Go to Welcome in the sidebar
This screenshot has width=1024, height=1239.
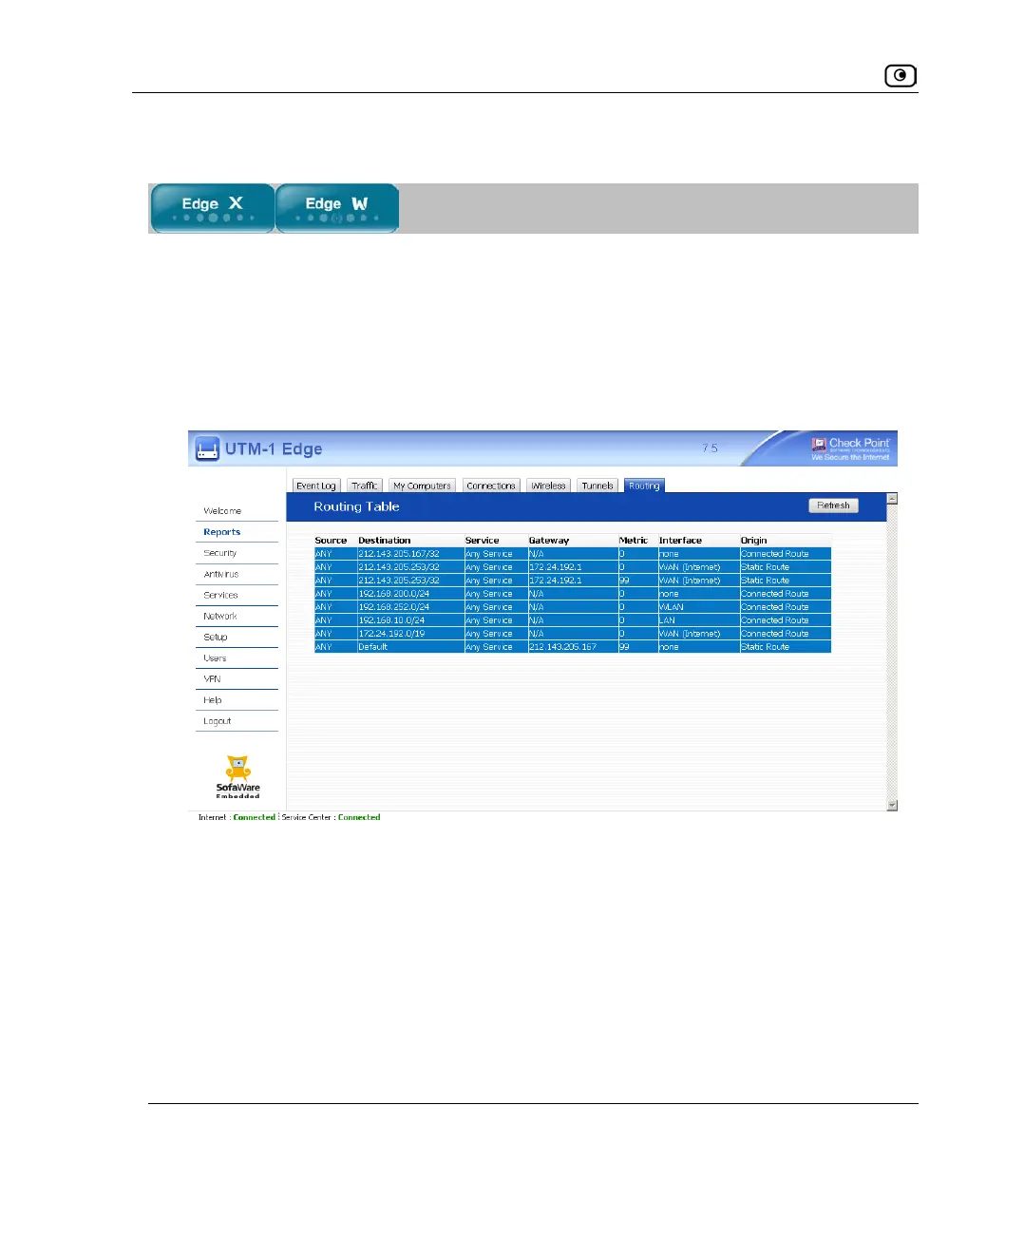pyautogui.click(x=222, y=511)
